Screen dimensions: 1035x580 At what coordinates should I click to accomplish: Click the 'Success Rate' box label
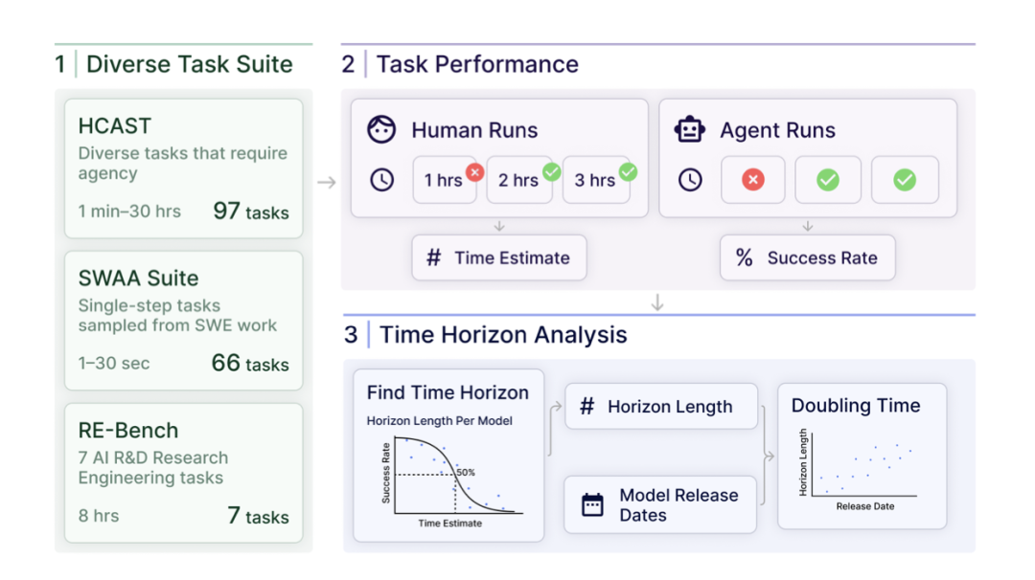(x=822, y=257)
